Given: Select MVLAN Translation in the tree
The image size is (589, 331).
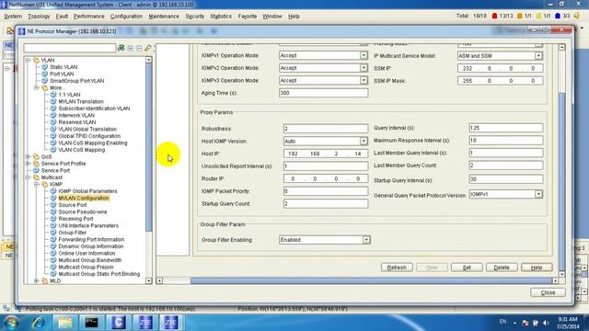Looking at the screenshot, I should 81,101.
